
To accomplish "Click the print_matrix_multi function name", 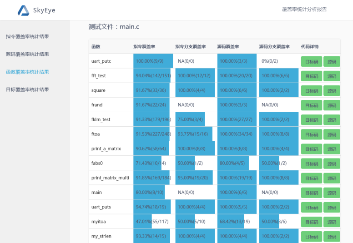I will [x=110, y=178].
